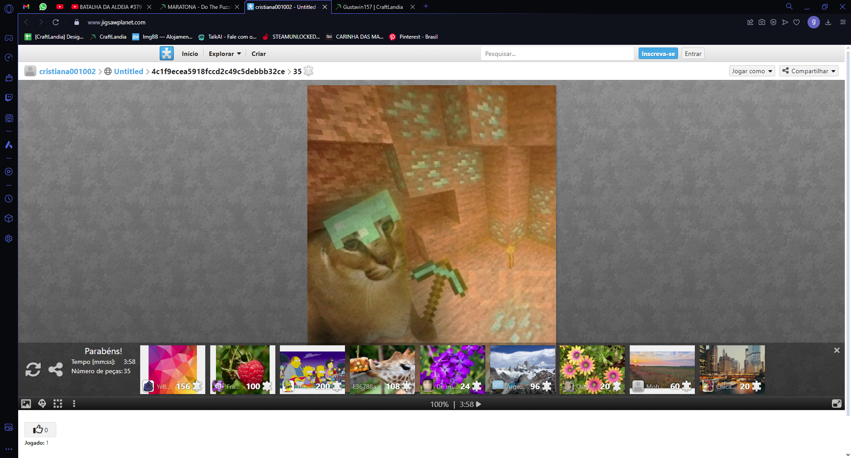Image resolution: width=851 pixels, height=458 pixels.
Task: Open the browser tab search magnifier
Action: [789, 7]
